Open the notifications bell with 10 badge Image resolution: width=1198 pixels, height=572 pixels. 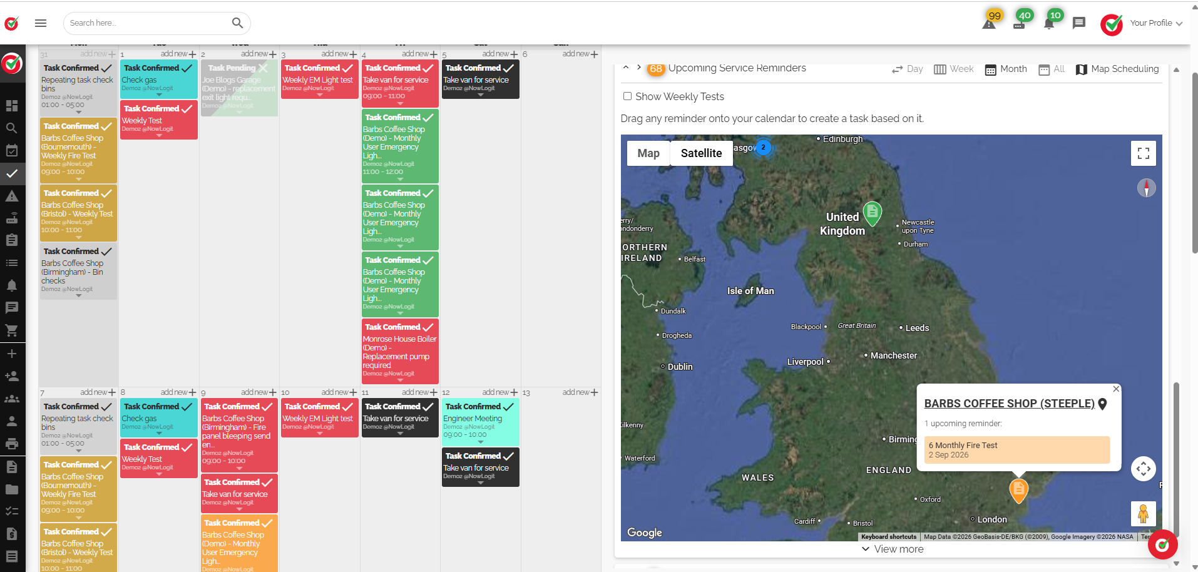coord(1049,24)
